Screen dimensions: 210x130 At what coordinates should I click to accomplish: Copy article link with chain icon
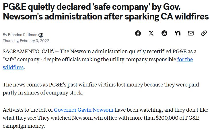[204, 33]
